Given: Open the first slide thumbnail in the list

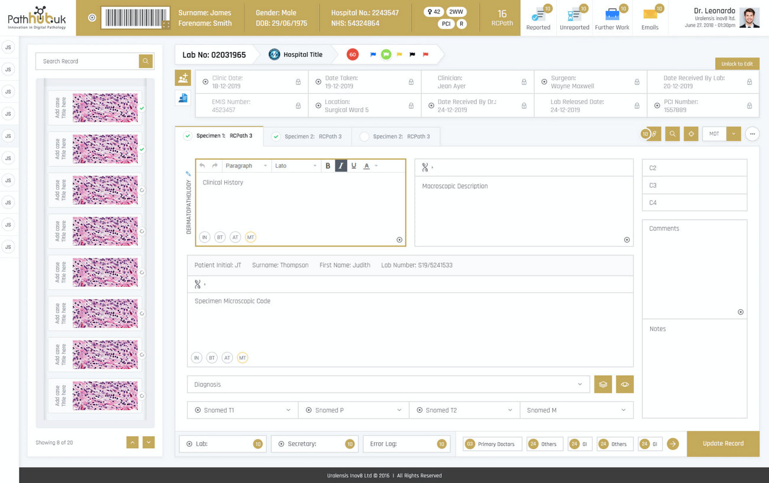Looking at the screenshot, I should (105, 108).
